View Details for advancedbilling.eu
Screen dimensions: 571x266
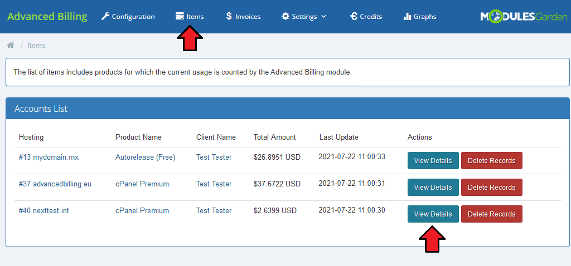click(x=433, y=187)
